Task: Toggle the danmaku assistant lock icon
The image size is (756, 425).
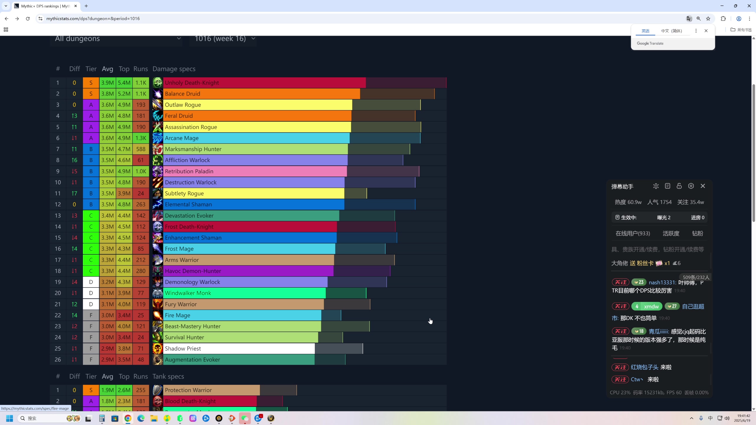Action: tap(679, 186)
